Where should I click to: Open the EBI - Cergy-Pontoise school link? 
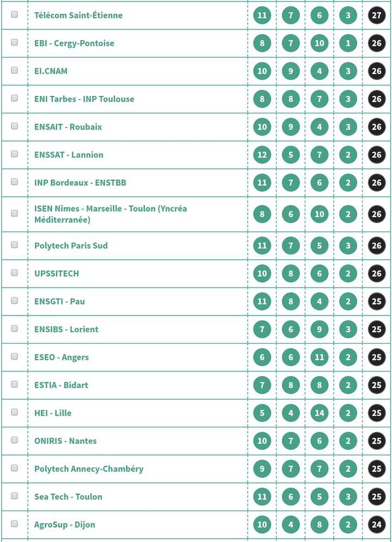[74, 43]
